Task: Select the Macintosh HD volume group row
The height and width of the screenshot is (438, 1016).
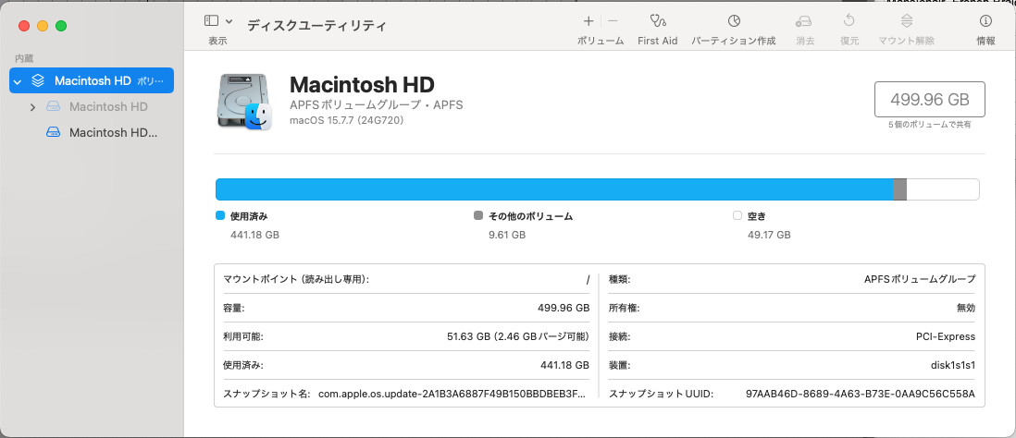Action: [x=92, y=81]
